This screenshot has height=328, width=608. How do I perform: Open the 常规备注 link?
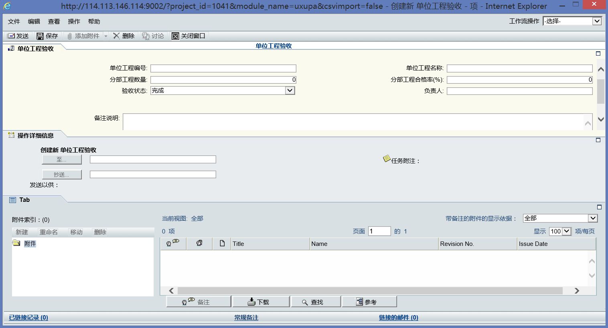(x=246, y=317)
